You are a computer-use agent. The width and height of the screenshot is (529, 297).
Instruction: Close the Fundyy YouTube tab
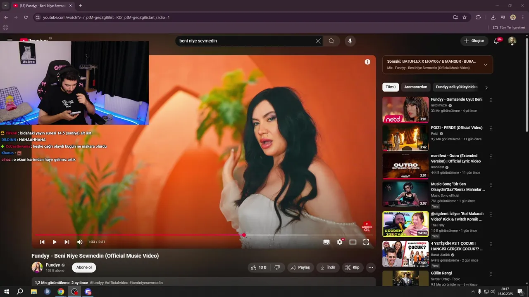point(70,6)
